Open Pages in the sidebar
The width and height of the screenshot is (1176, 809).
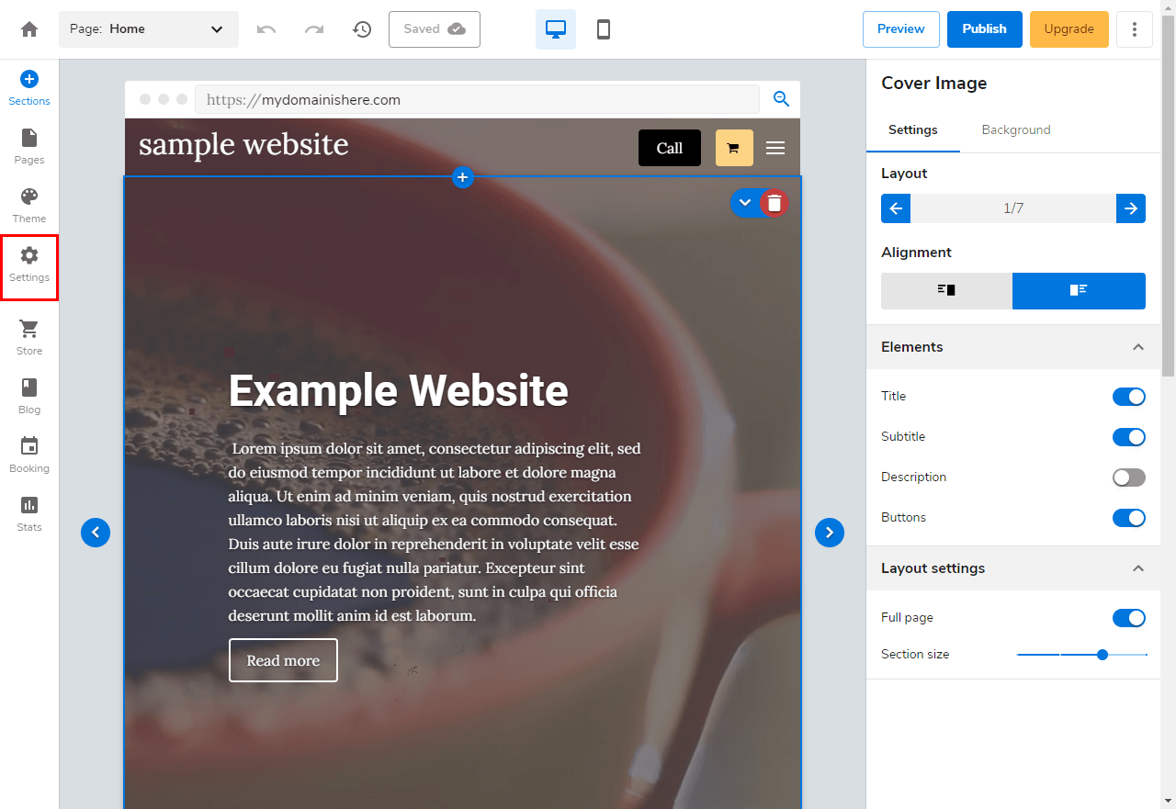pyautogui.click(x=29, y=147)
